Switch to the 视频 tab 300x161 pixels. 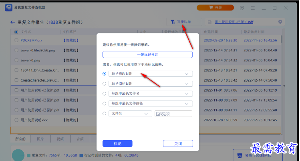[x=60, y=139]
